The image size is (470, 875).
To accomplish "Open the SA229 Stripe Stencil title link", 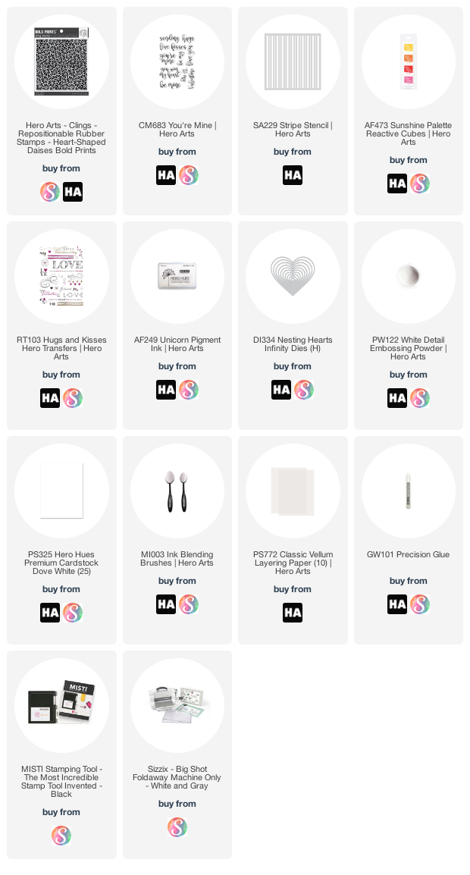I will (293, 130).
